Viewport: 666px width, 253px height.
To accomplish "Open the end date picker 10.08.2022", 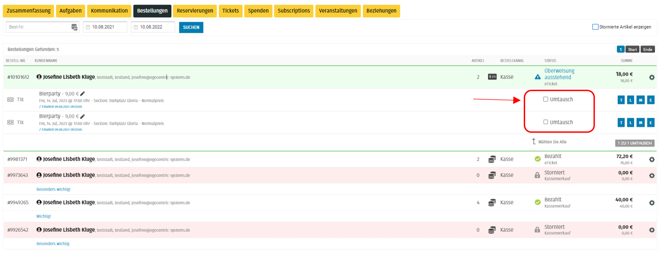I will click(x=153, y=27).
